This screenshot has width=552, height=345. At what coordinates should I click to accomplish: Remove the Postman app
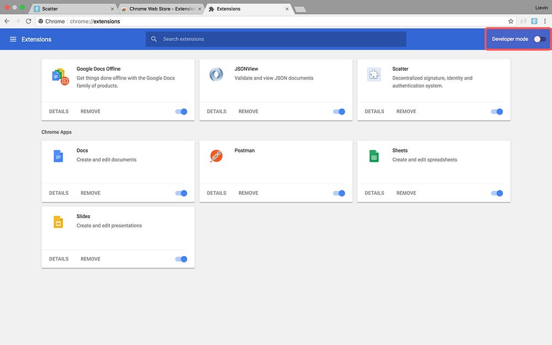coord(248,193)
